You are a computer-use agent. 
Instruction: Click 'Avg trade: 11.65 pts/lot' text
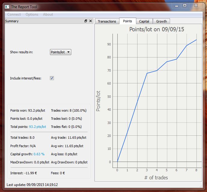click(x=69, y=138)
